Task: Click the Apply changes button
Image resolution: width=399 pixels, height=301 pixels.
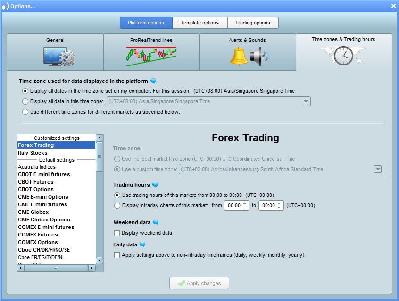Action: 199,283
